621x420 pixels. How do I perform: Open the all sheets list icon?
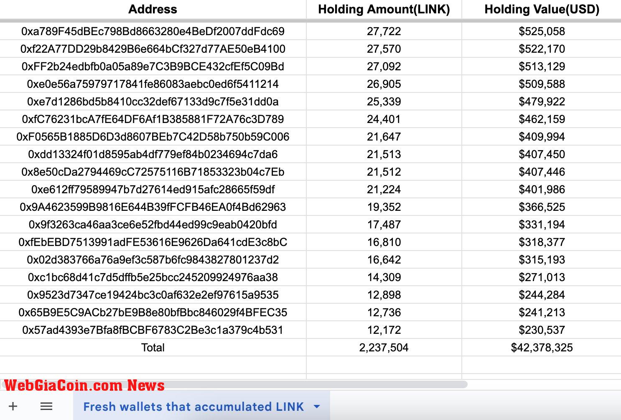coord(46,406)
